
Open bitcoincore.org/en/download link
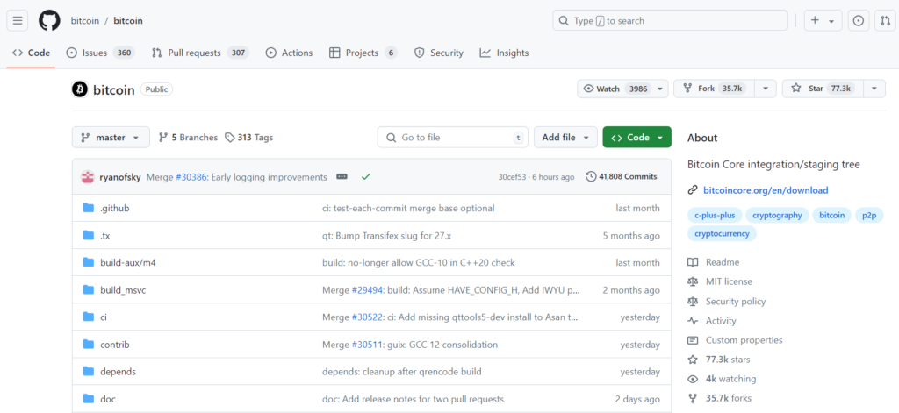click(766, 190)
